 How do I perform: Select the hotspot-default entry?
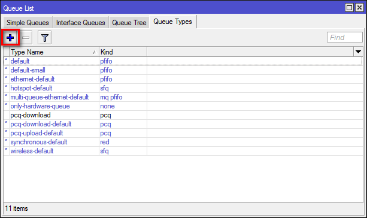tap(183, 88)
